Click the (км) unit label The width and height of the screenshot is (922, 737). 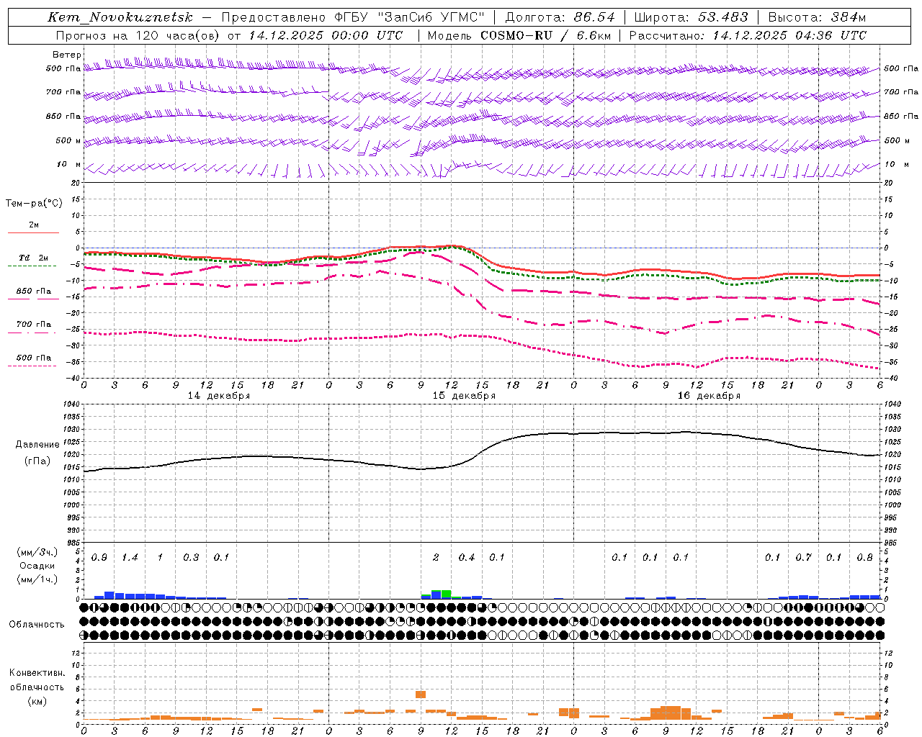tap(37, 701)
